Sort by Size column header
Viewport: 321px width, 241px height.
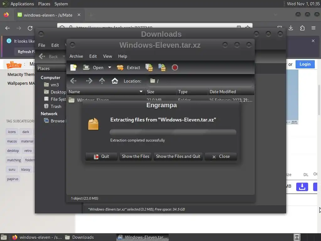161,92
